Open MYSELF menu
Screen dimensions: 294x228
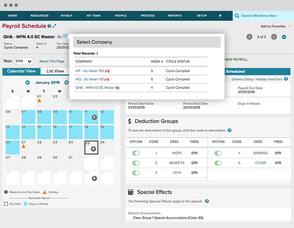[x=67, y=16]
